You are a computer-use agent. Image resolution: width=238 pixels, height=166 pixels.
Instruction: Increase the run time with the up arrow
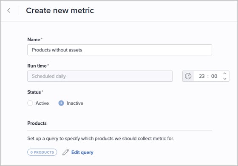coord(225,74)
